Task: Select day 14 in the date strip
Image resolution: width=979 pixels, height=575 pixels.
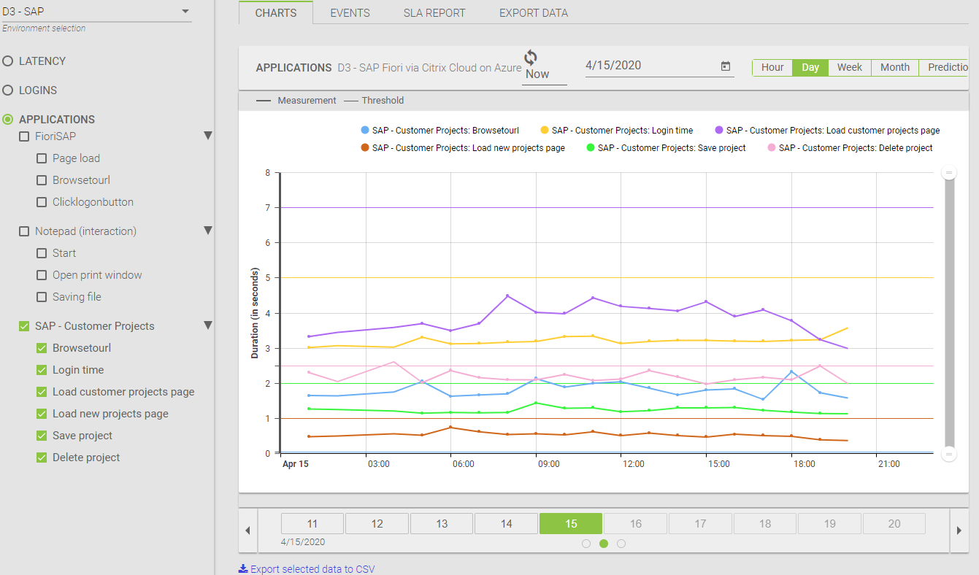Action: pyautogui.click(x=507, y=524)
